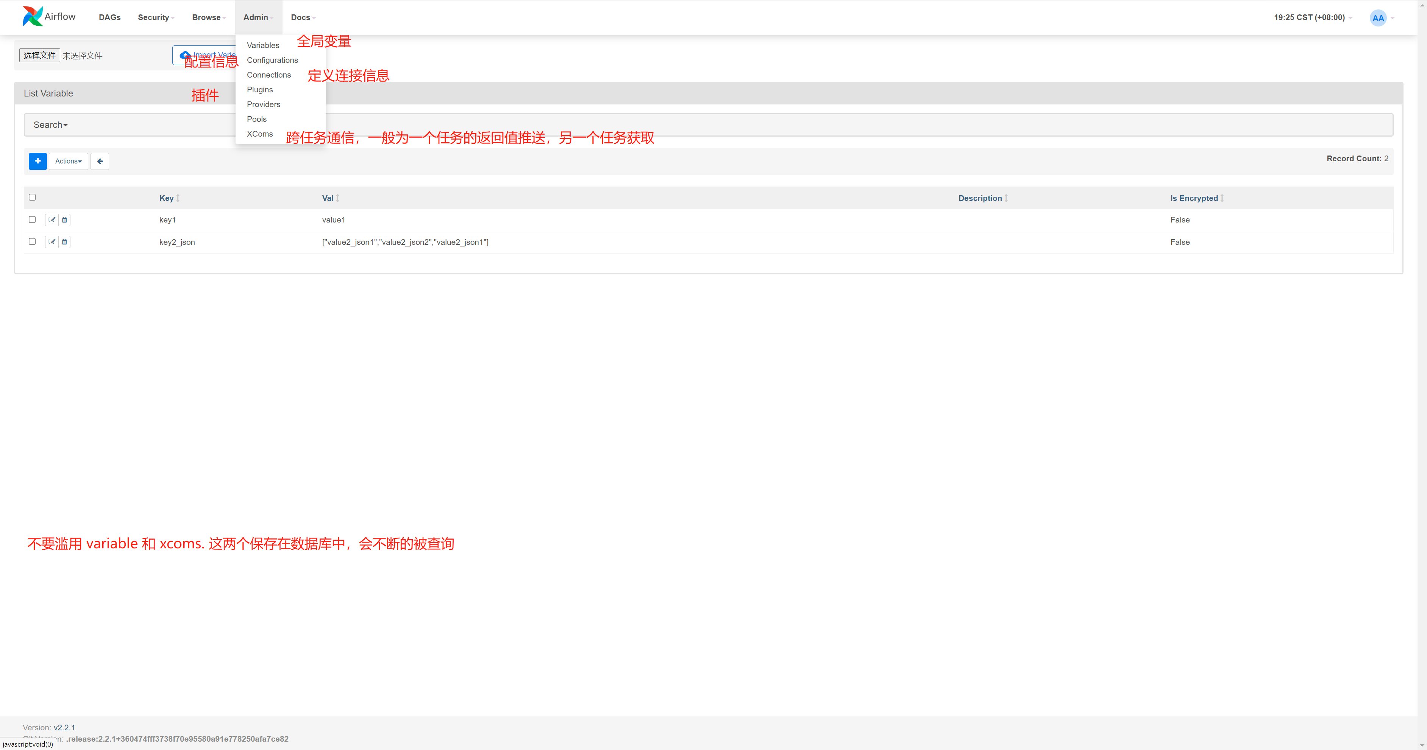Image resolution: width=1427 pixels, height=750 pixels.
Task: Sort the table by the Key column
Action: tap(166, 198)
